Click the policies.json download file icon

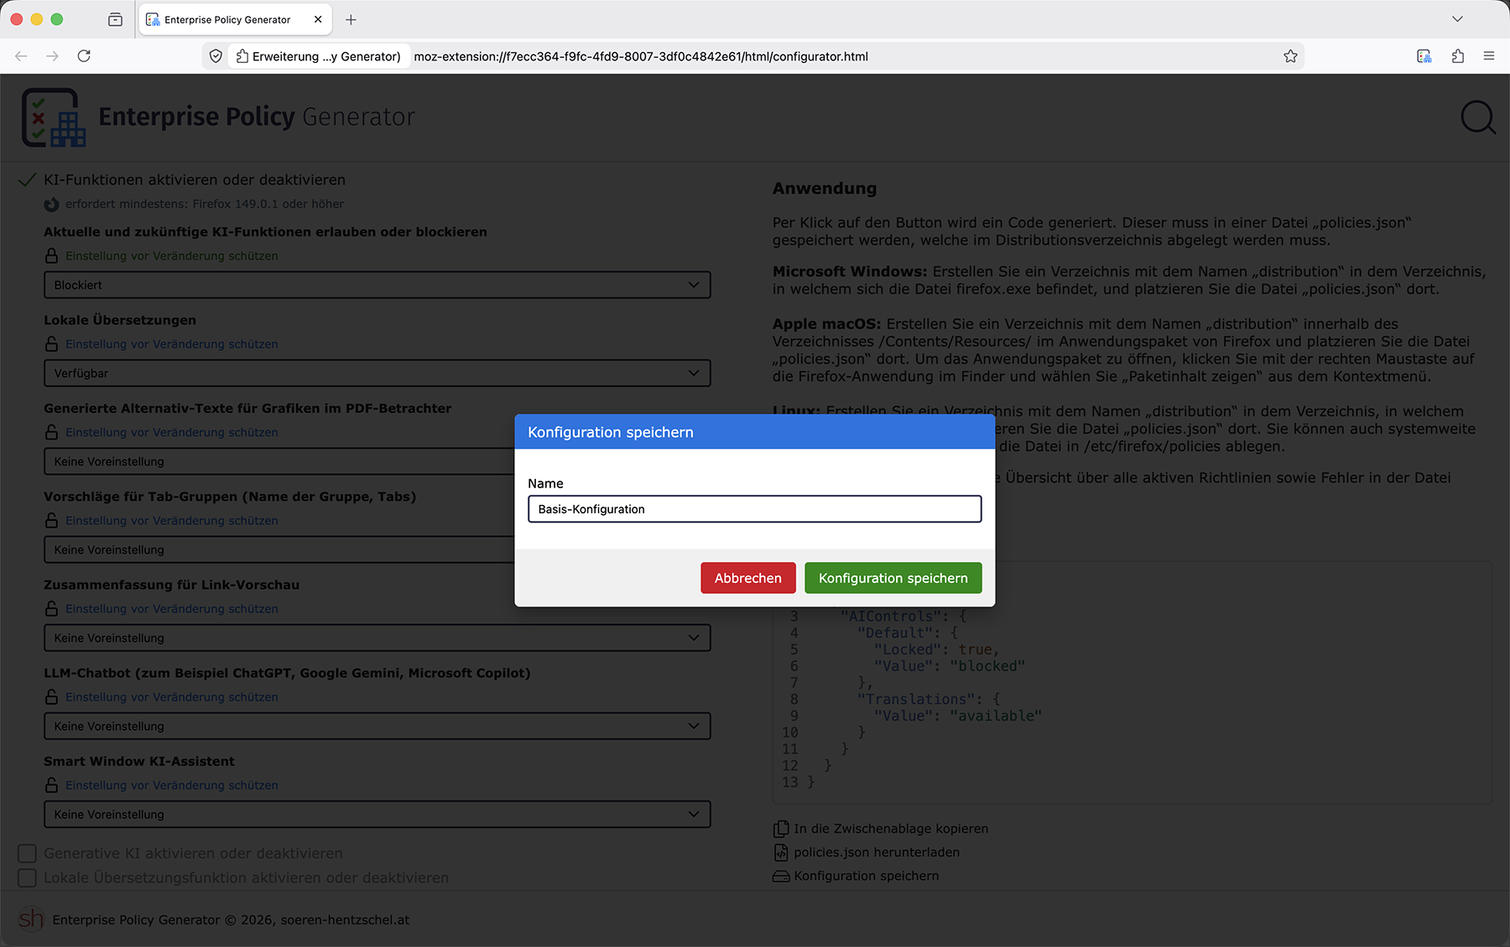780,852
